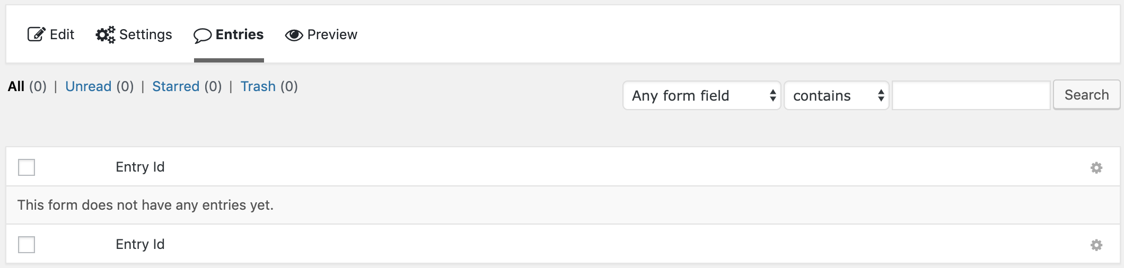1124x268 pixels.
Task: Tick the select-all checkbox in header row
Action: coord(27,167)
